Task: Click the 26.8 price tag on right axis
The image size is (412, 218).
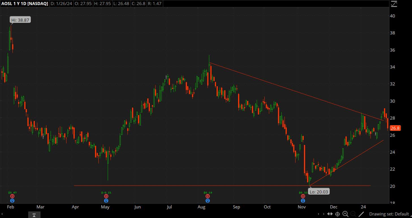Action: click(x=395, y=128)
